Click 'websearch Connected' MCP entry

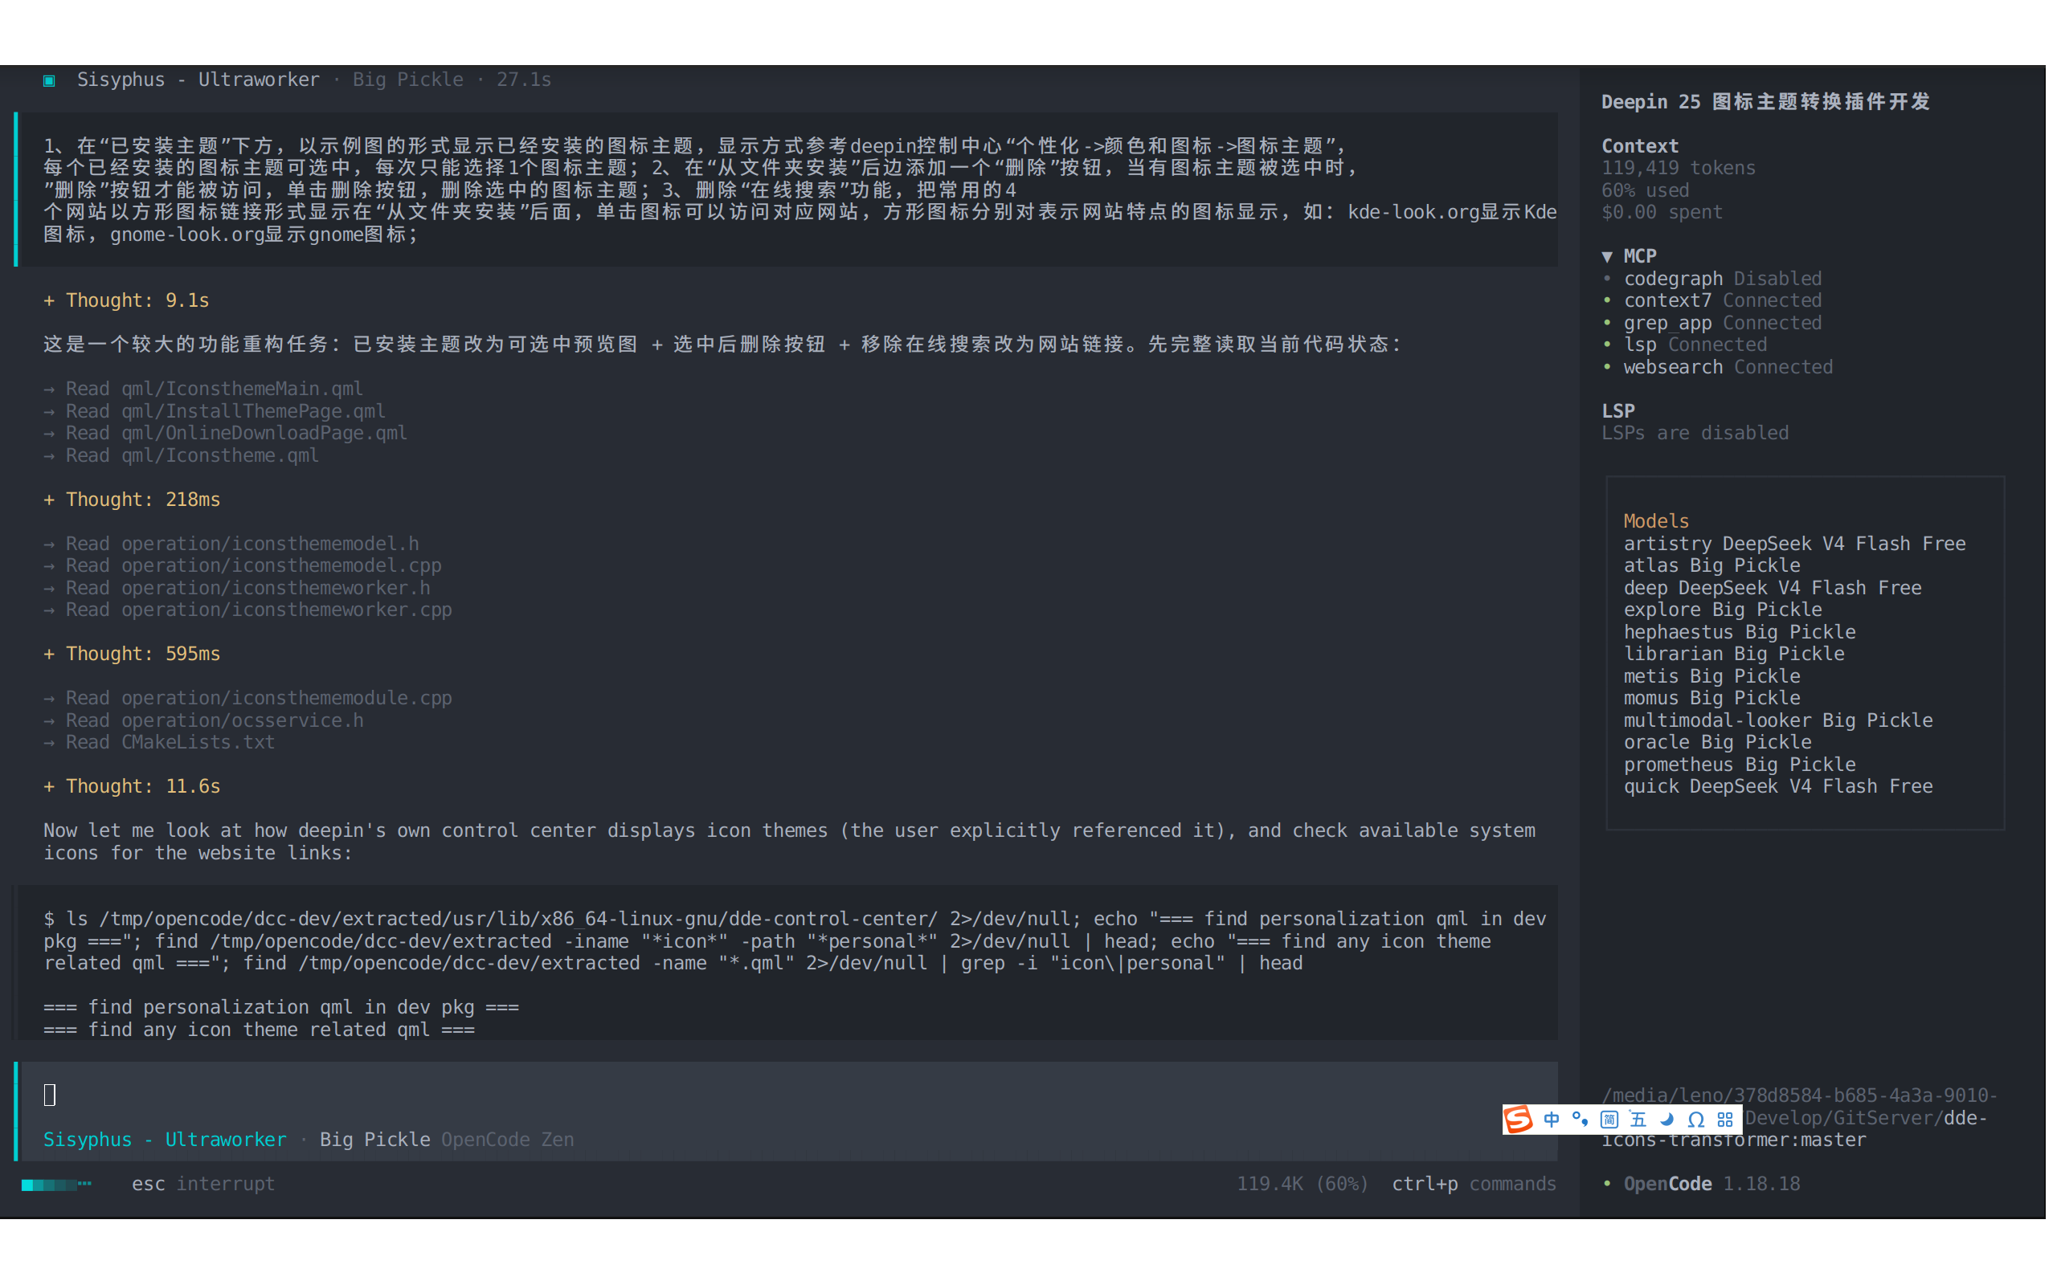point(1717,366)
